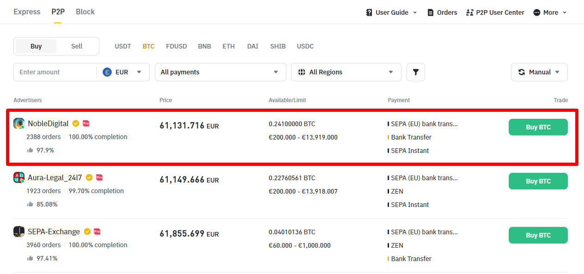Click the Pro badge beside Aura-Legal_24l7
584x274 pixels.
pos(99,177)
